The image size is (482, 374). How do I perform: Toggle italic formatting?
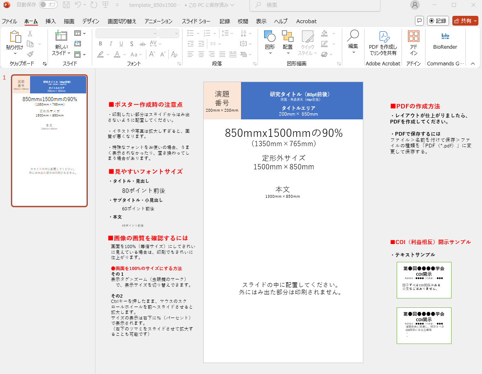click(x=111, y=44)
